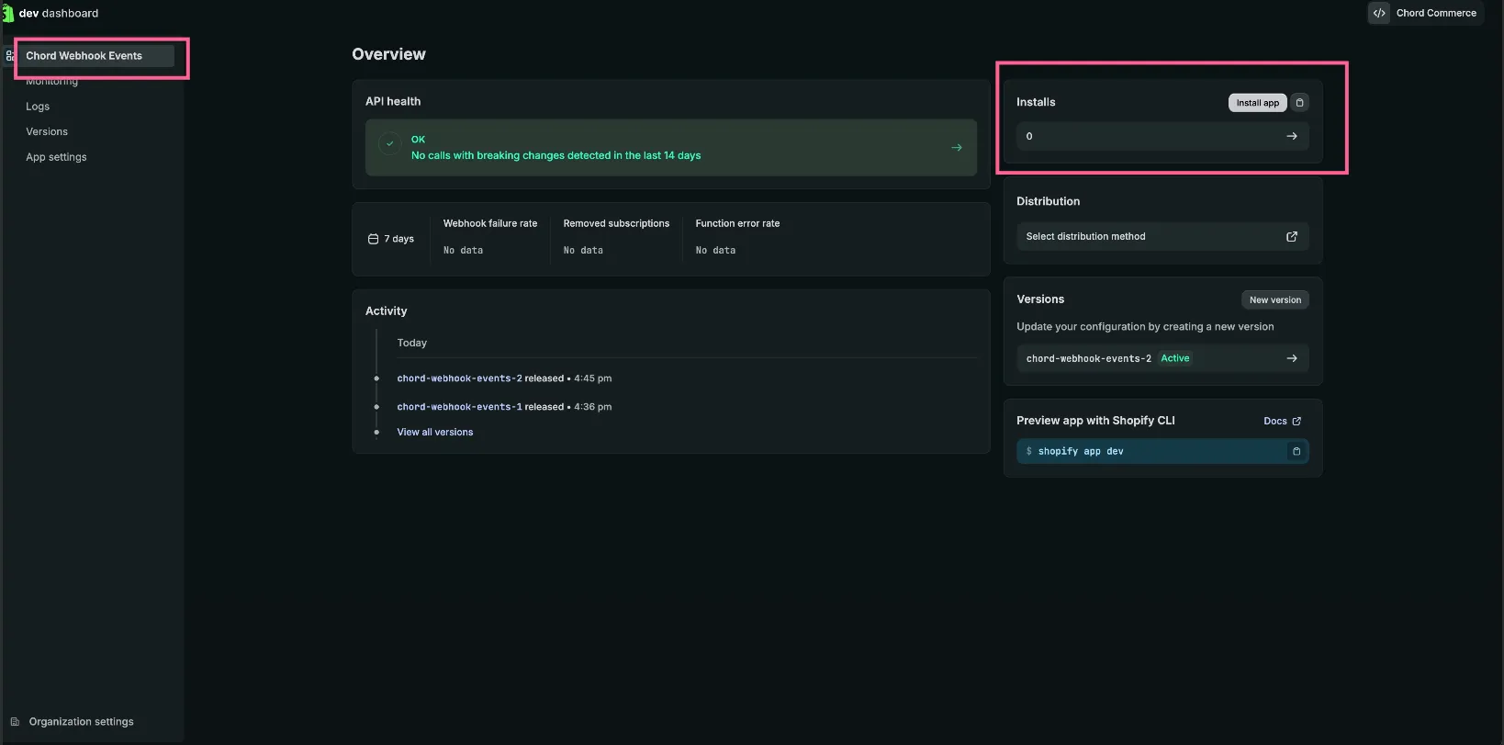
Task: Click the green checkmark icon in API health
Action: [x=390, y=144]
